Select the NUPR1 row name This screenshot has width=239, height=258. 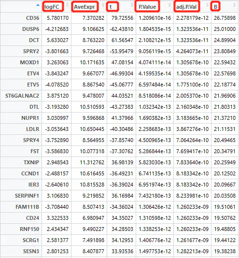(x=30, y=118)
